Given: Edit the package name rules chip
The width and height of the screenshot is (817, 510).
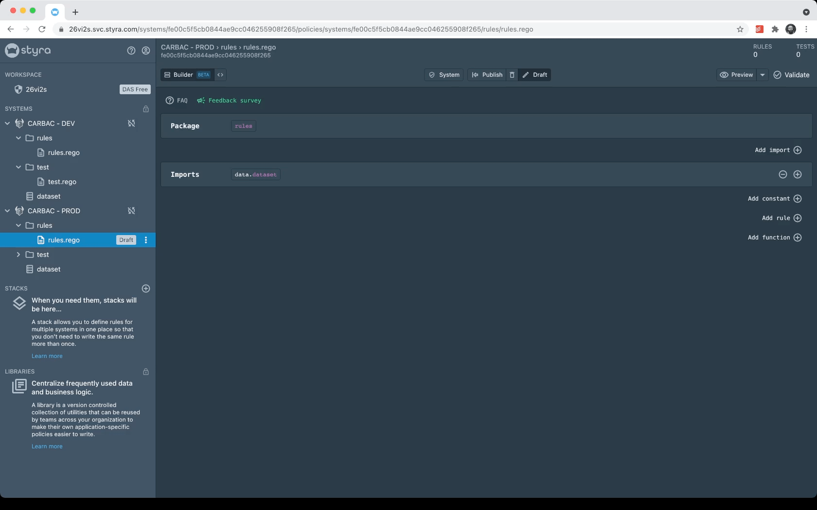Looking at the screenshot, I should pyautogui.click(x=244, y=126).
